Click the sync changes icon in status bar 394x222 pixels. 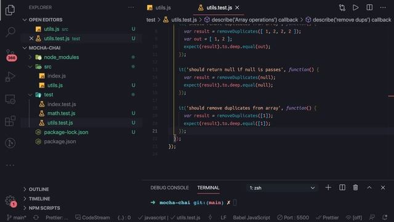(x=36, y=218)
